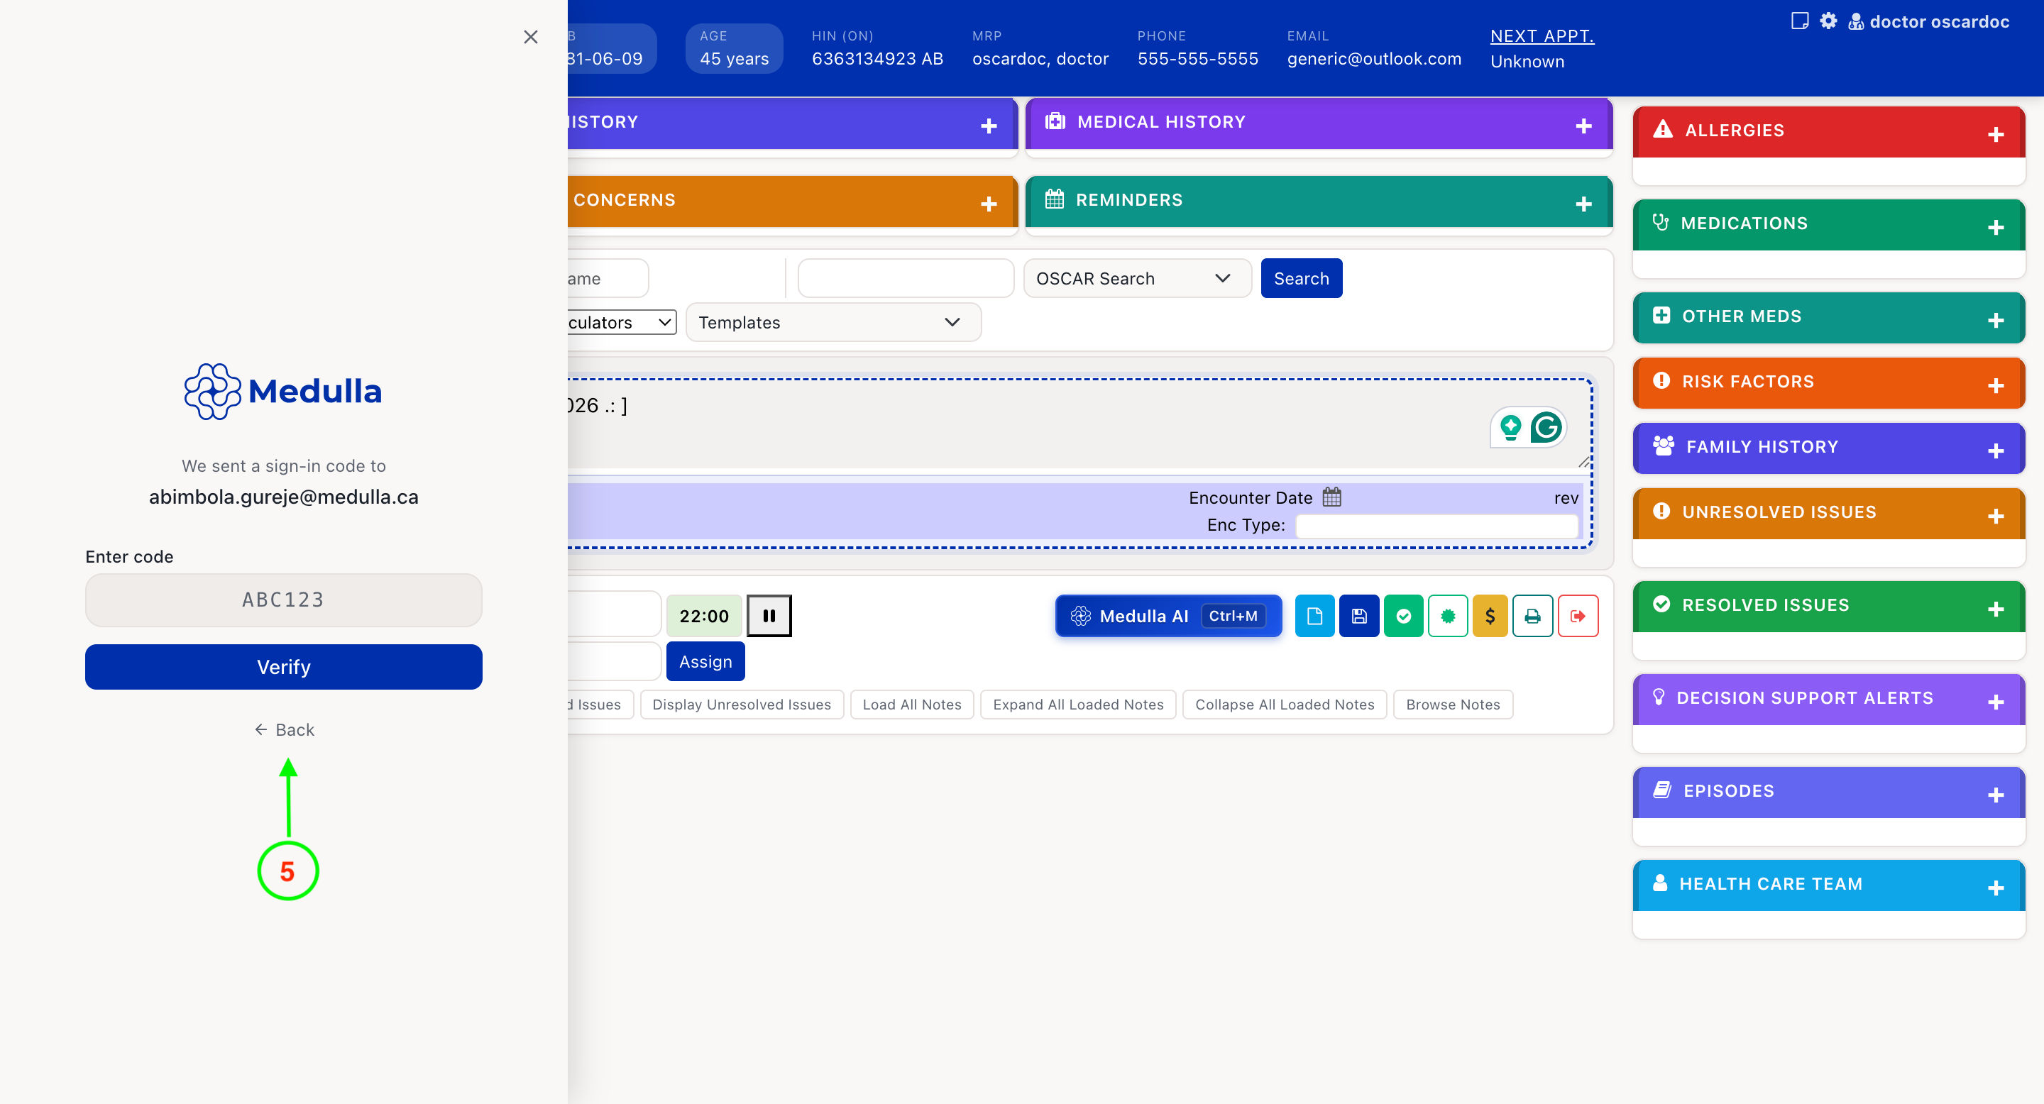
Task: Click the Assign button
Action: point(705,661)
